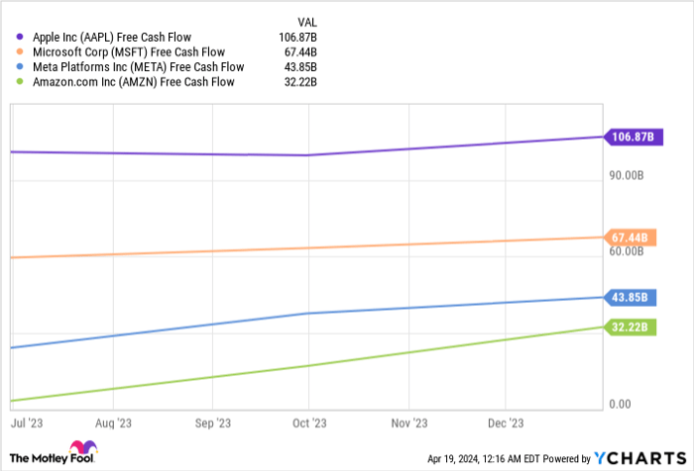The width and height of the screenshot is (694, 471).
Task: Click the 67.44B value in legend table
Action: (x=300, y=52)
